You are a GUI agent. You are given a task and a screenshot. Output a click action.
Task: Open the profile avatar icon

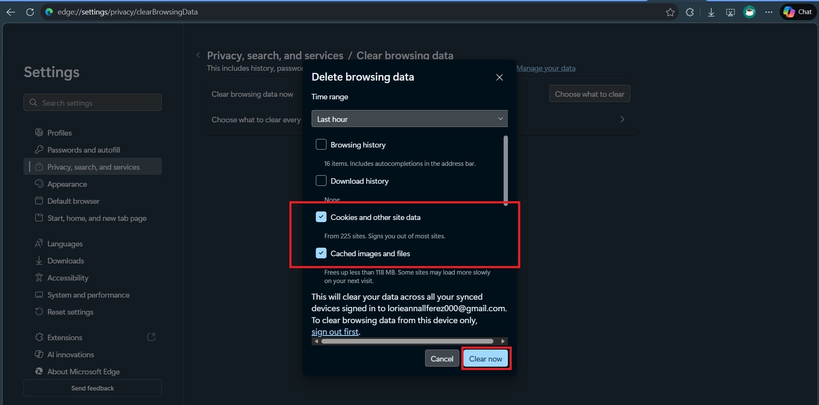point(749,12)
